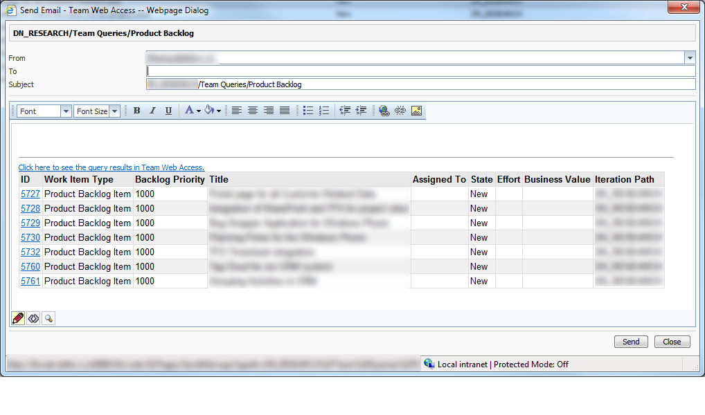Switch to Preview mode with magnifier
Image resolution: width=705 pixels, height=415 pixels.
click(48, 318)
